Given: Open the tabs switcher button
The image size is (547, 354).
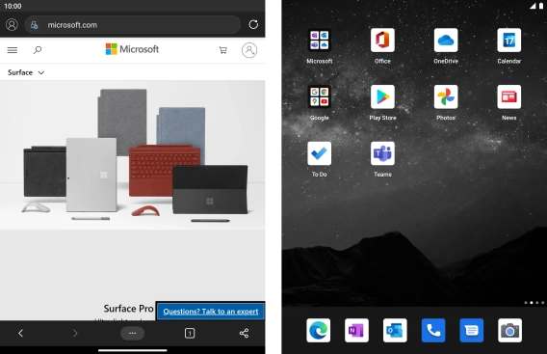Looking at the screenshot, I should [x=190, y=333].
